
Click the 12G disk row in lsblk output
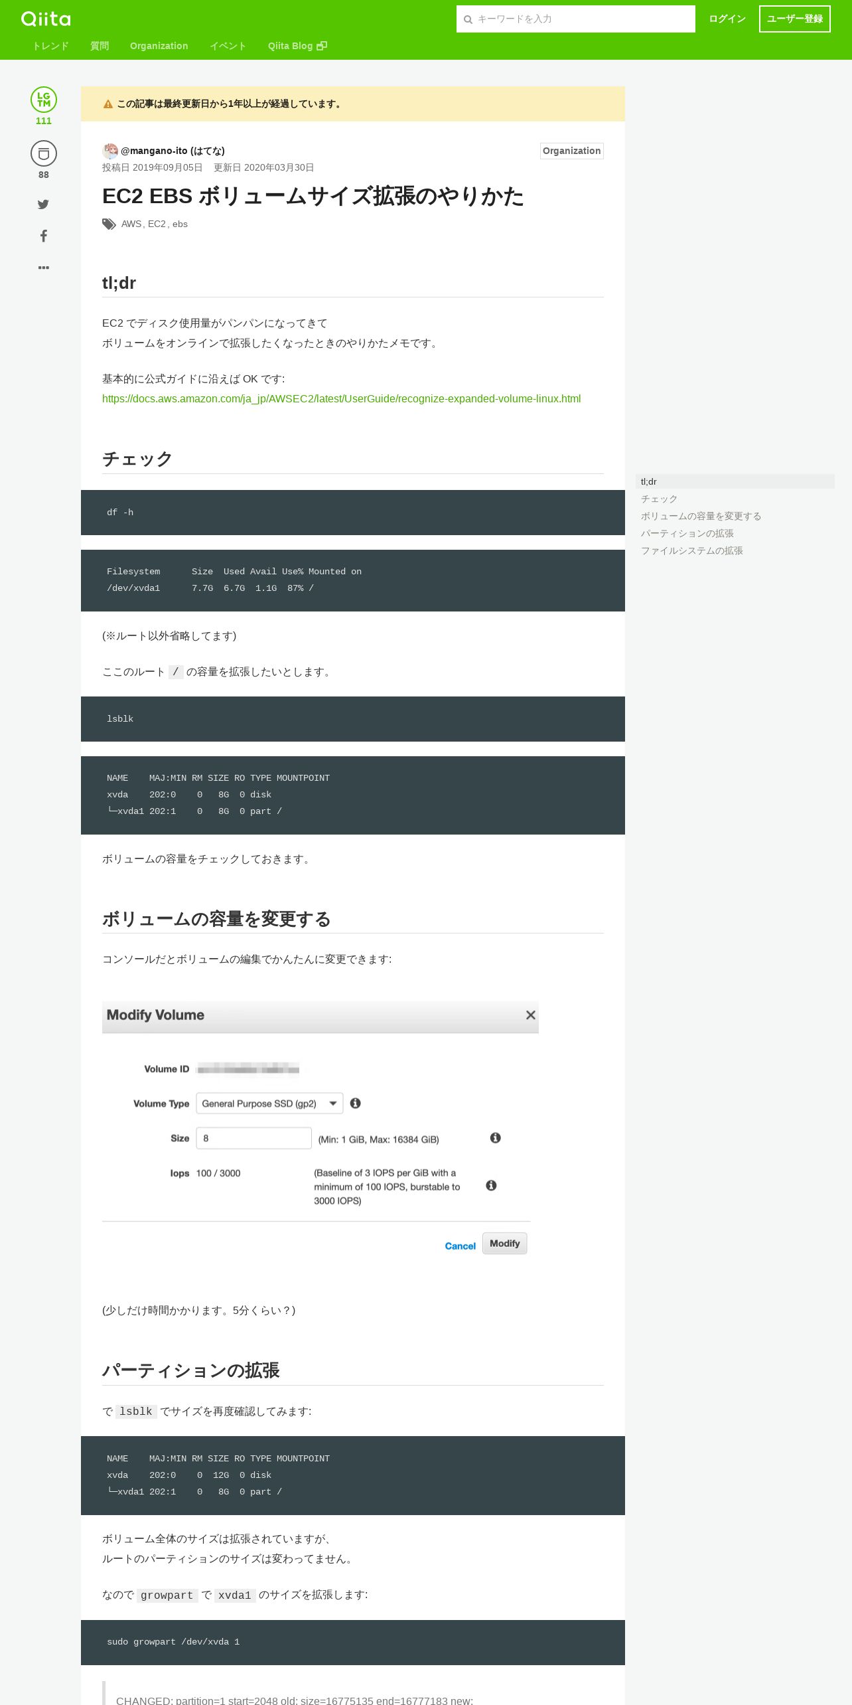click(189, 1475)
